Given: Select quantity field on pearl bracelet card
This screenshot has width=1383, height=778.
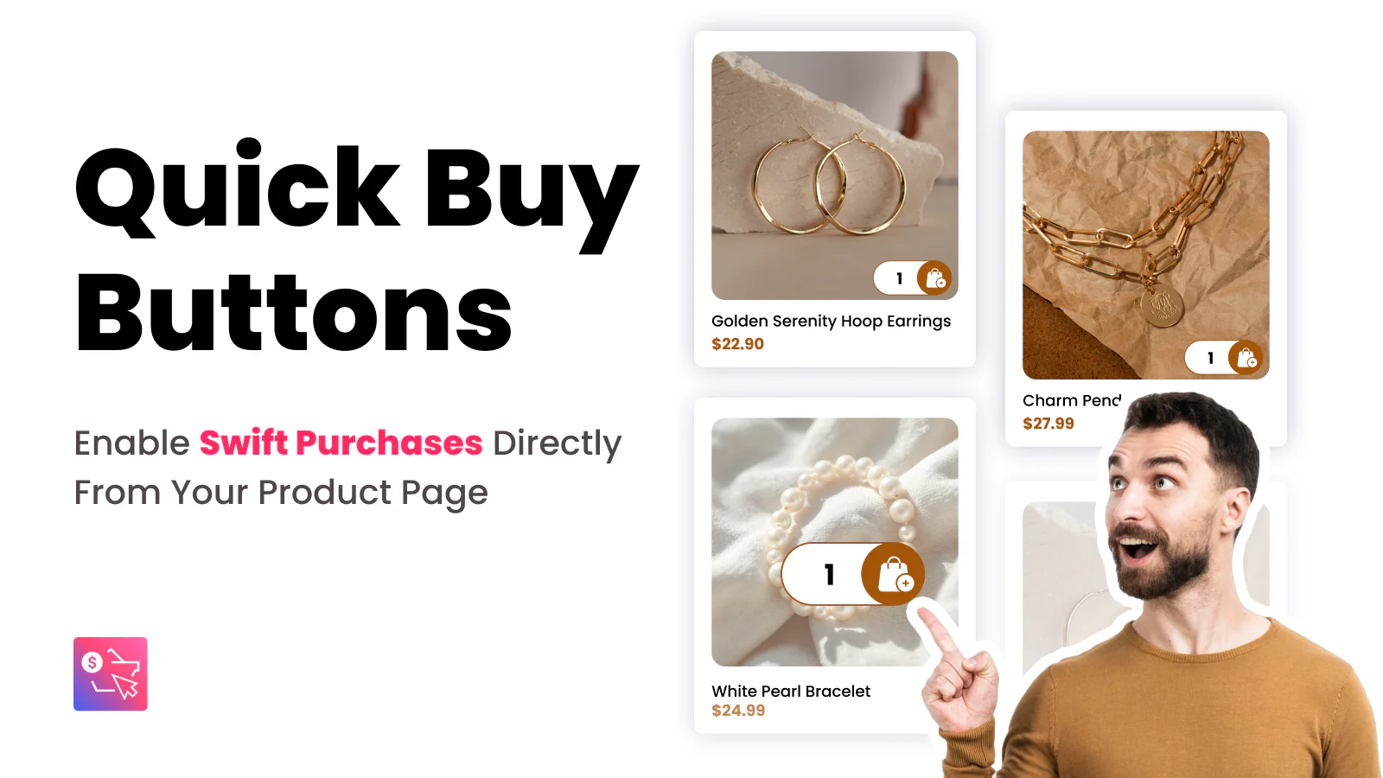Looking at the screenshot, I should 825,574.
